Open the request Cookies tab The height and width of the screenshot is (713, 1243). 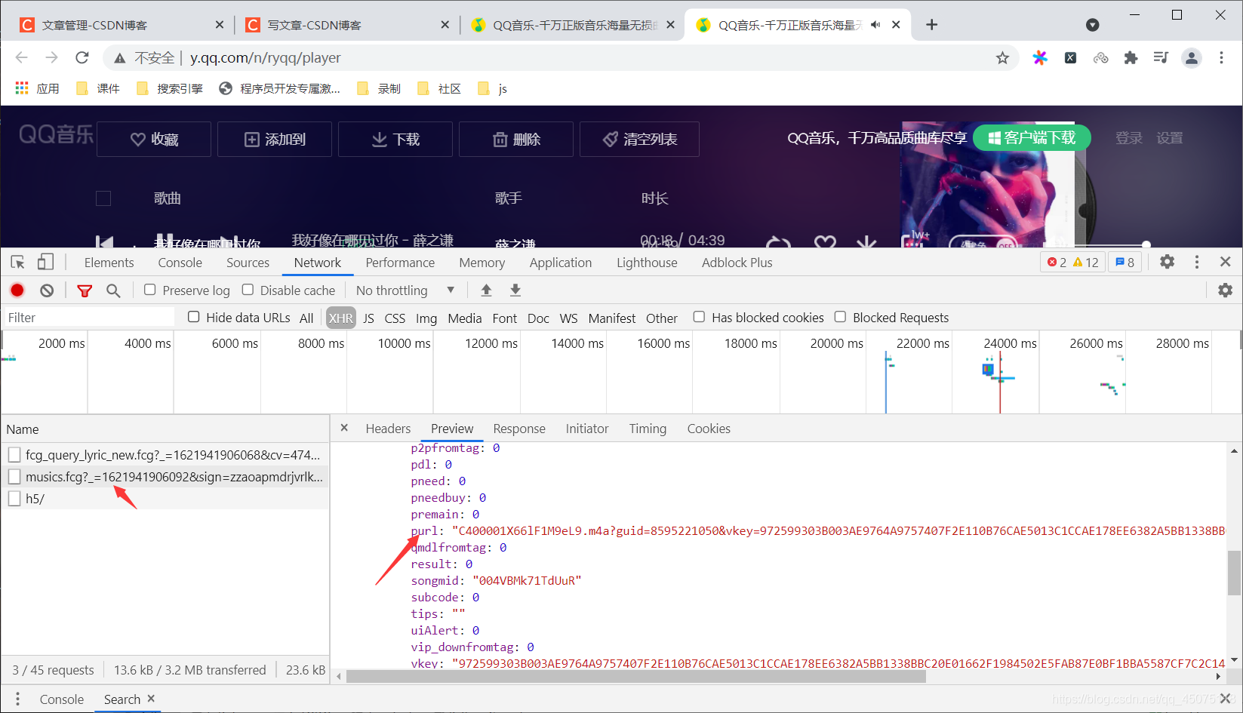(709, 429)
